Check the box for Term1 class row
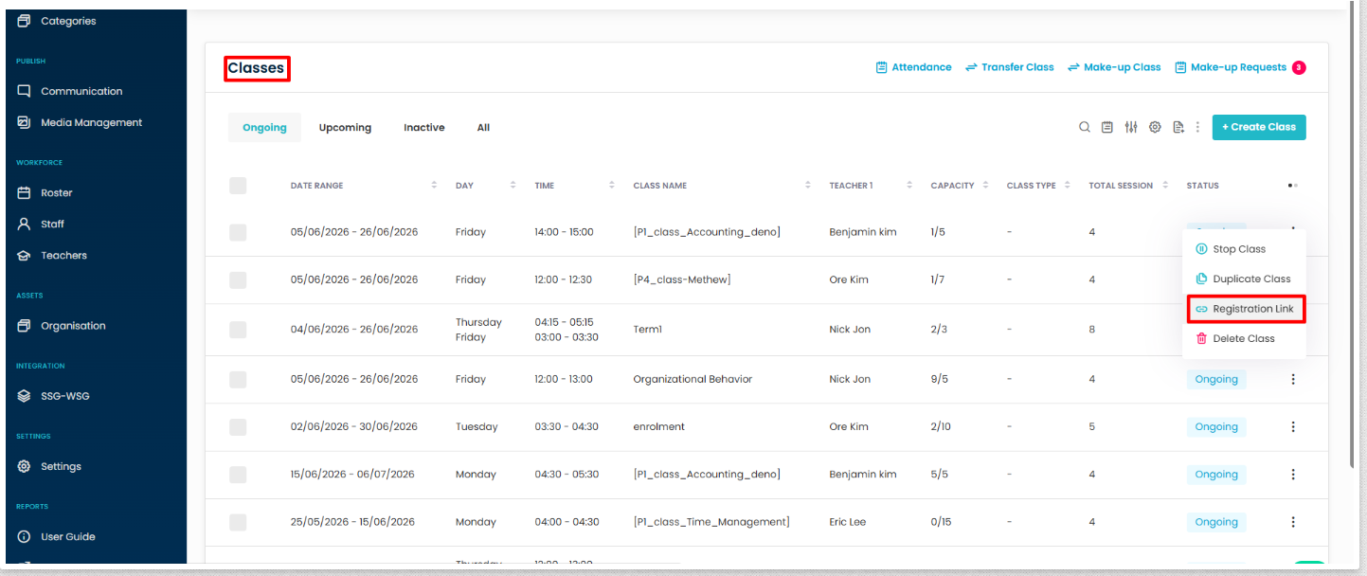Image resolution: width=1367 pixels, height=576 pixels. tap(238, 330)
